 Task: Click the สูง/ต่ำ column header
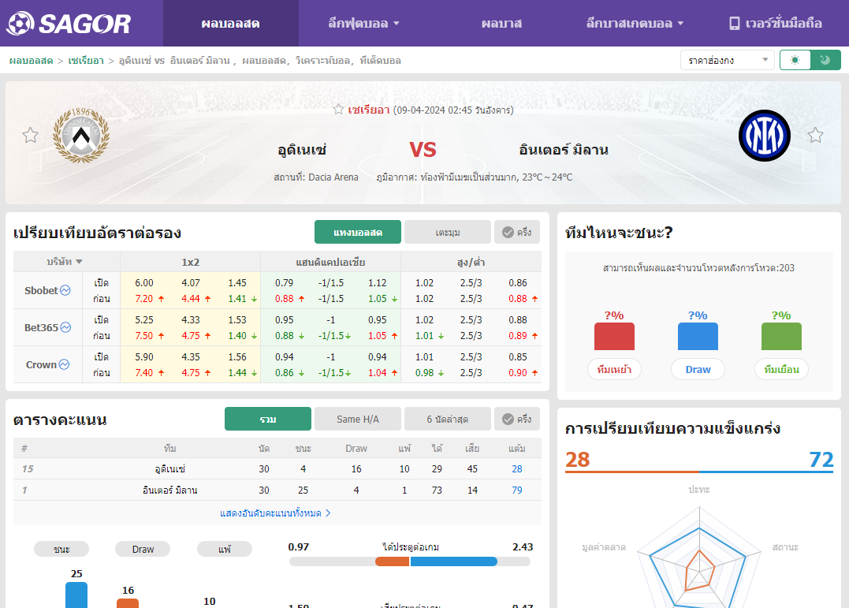click(471, 262)
